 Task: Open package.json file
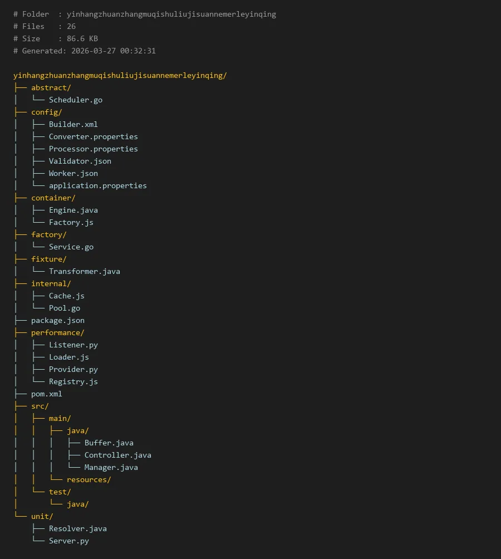[57, 320]
